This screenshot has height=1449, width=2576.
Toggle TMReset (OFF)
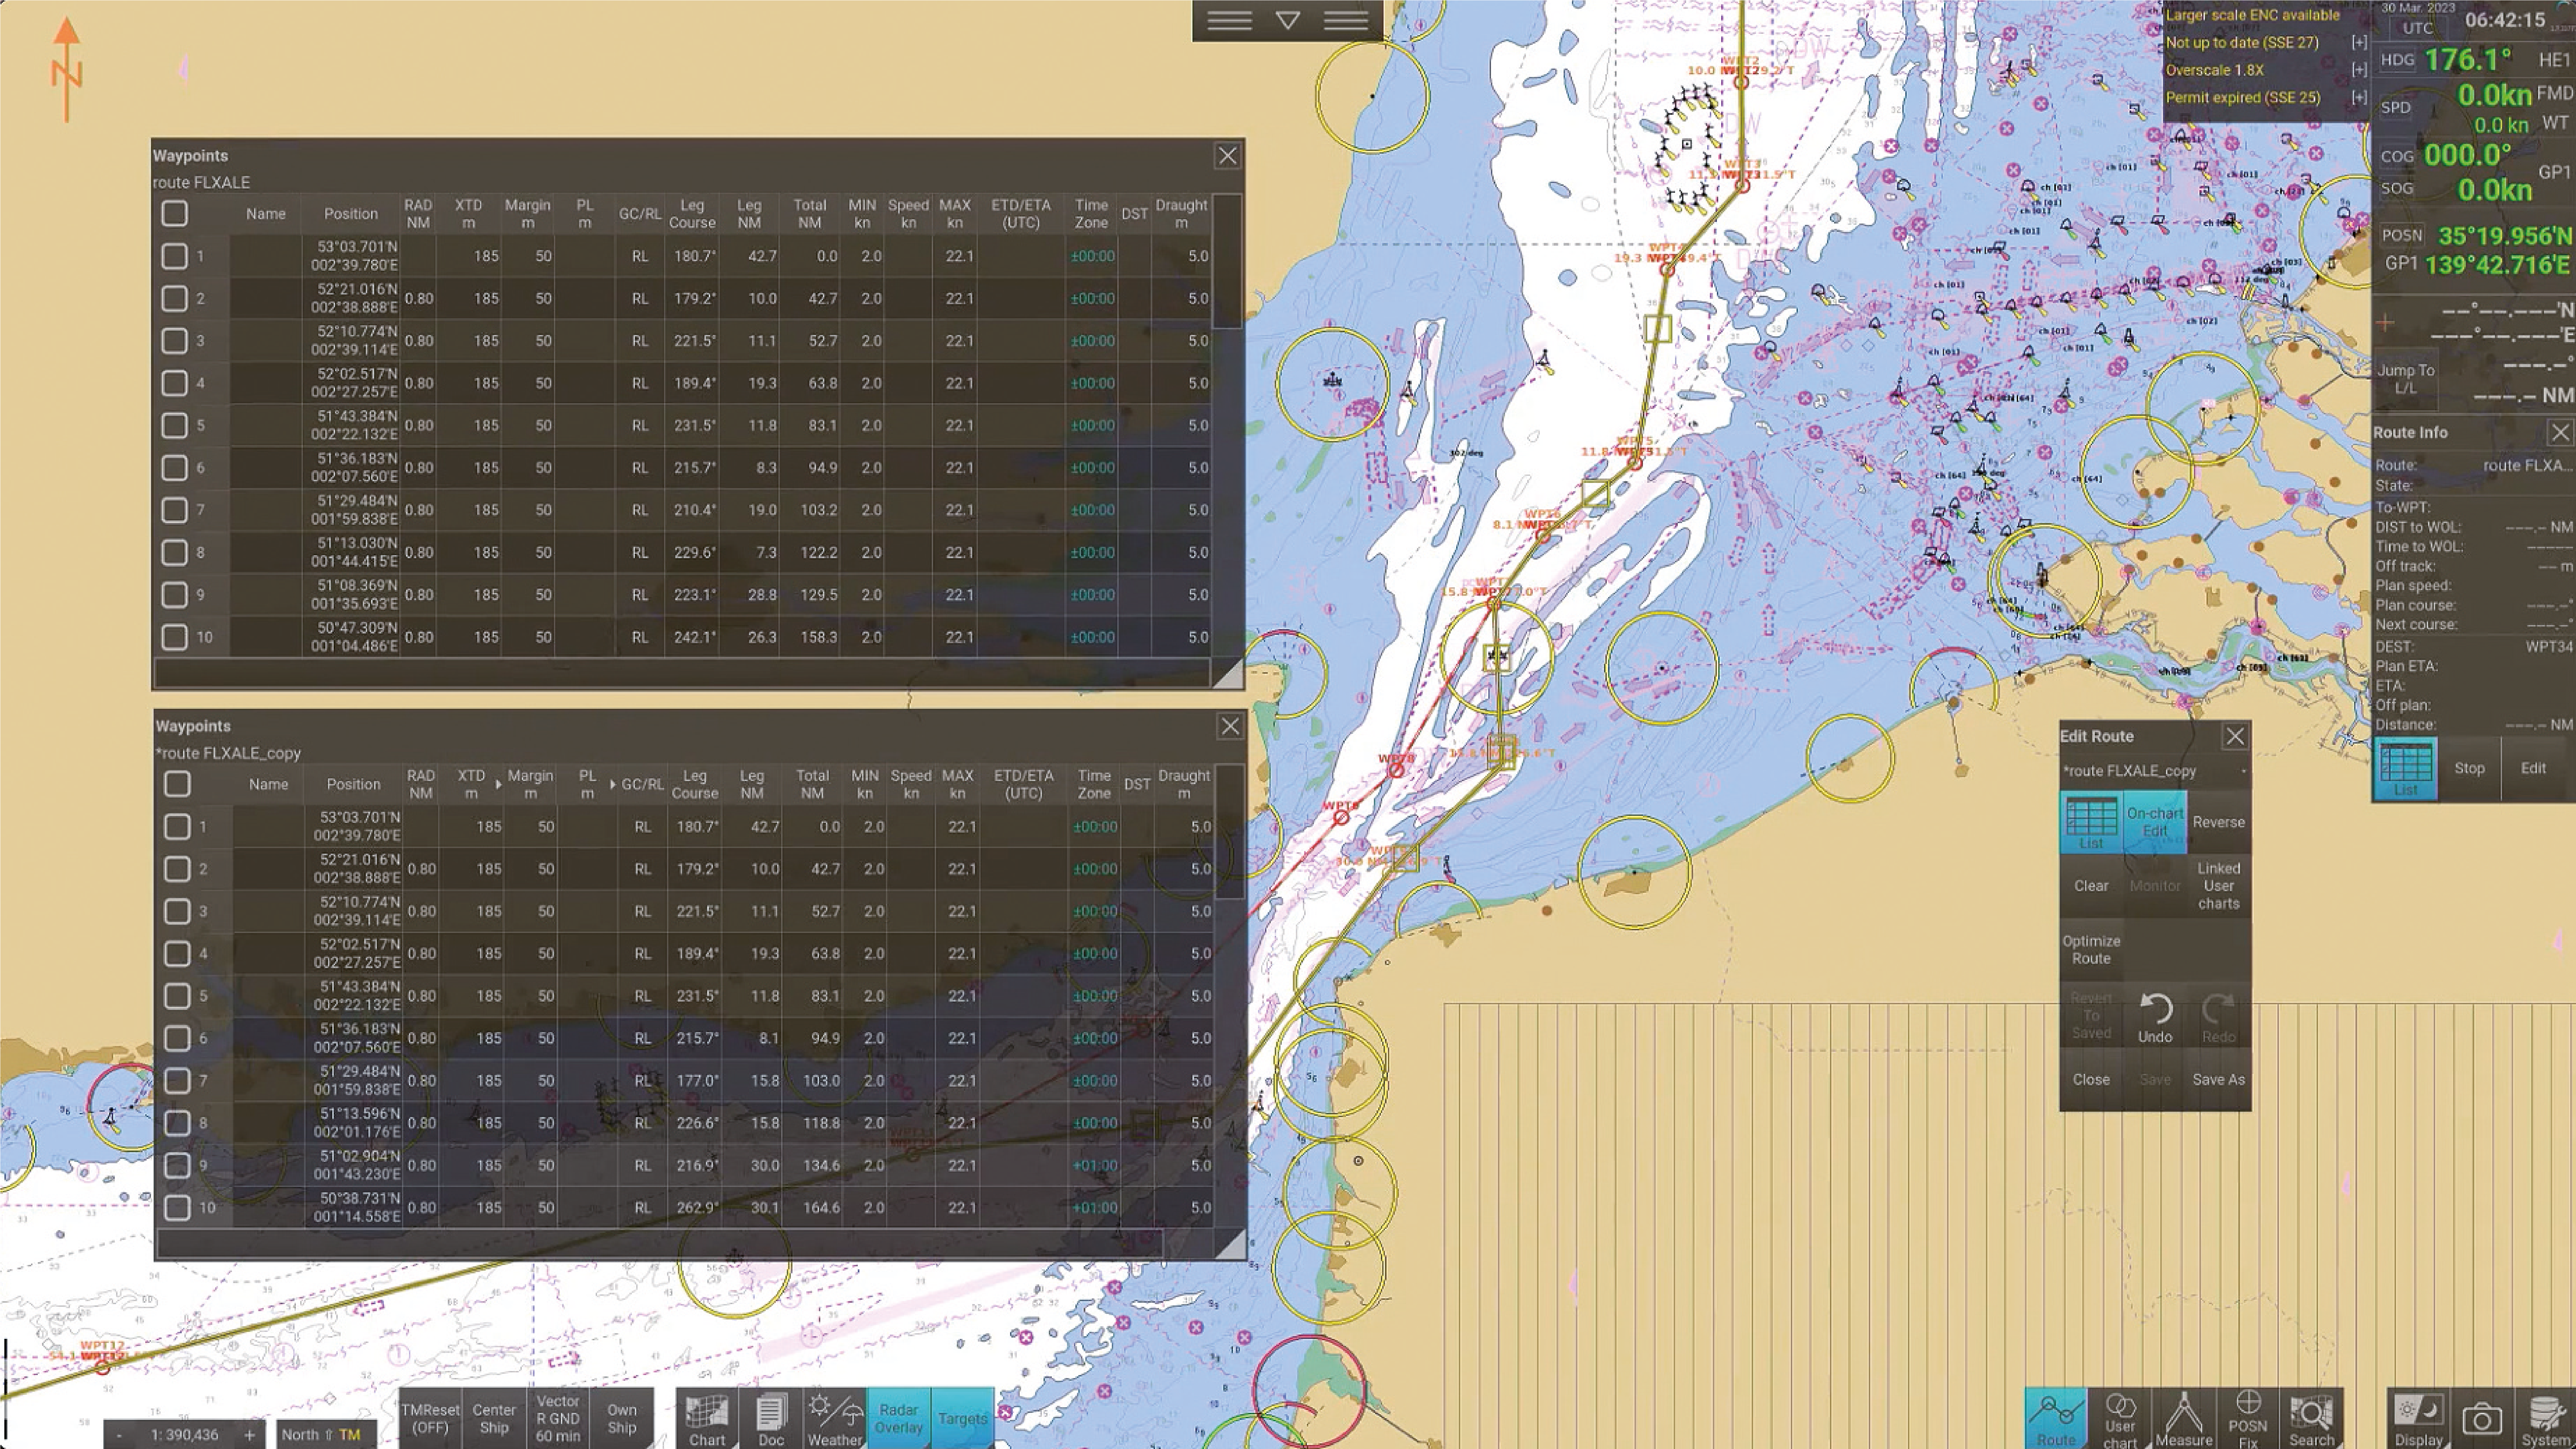(x=430, y=1418)
